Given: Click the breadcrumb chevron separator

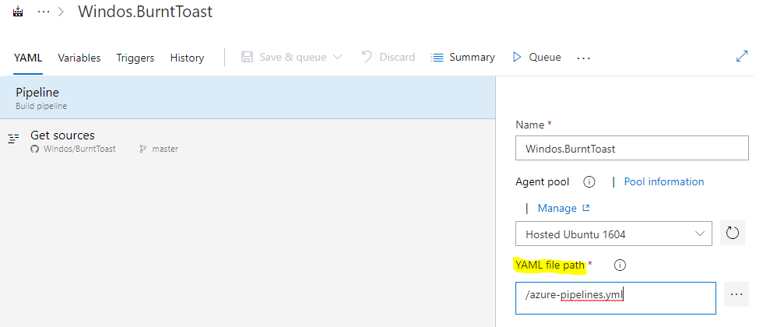Looking at the screenshot, I should coord(62,12).
